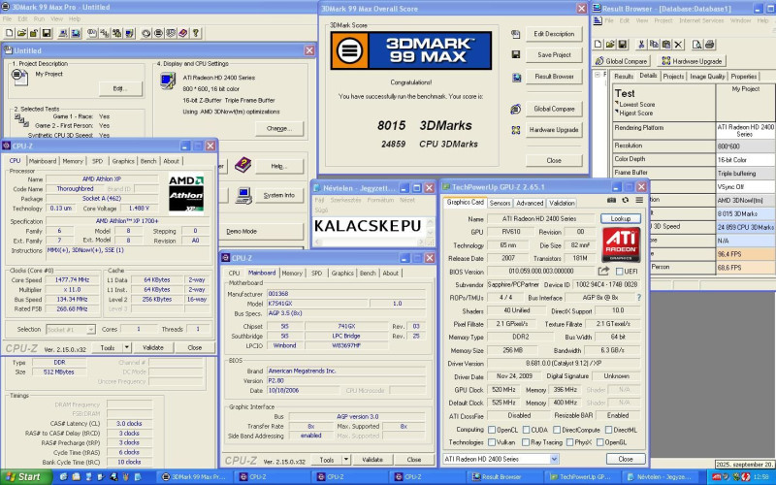Viewport: 776px width, 485px height.
Task: Click Save icon in Result Browser toolbar
Action: pyautogui.click(x=623, y=45)
